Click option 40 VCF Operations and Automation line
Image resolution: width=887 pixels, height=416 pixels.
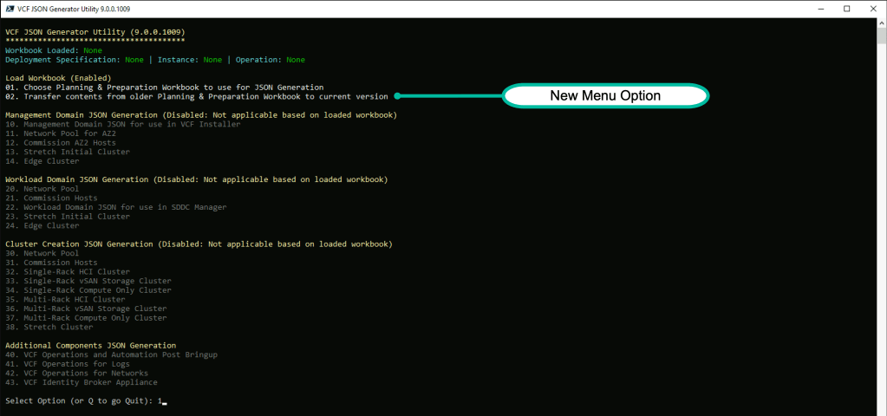click(113, 354)
